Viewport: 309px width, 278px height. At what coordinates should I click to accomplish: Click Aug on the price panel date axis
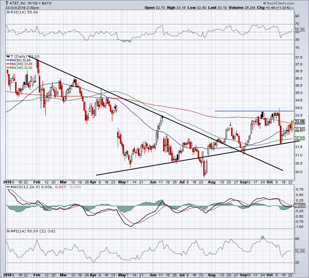[x=211, y=182]
